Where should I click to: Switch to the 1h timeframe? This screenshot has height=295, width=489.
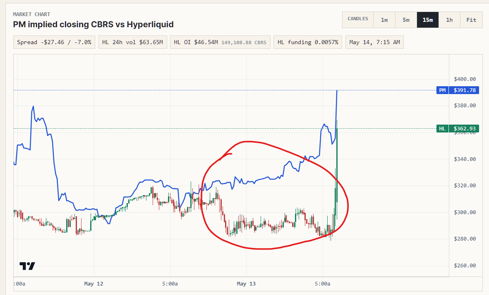[x=449, y=20]
